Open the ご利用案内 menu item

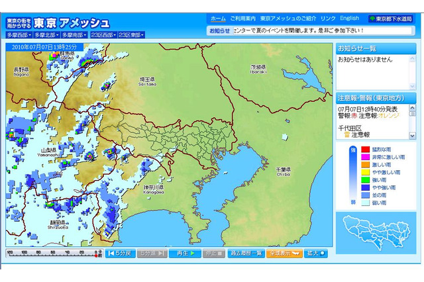[242, 19]
